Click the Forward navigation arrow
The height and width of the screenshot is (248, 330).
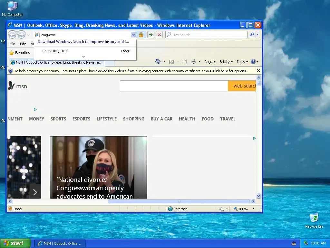tap(21, 35)
